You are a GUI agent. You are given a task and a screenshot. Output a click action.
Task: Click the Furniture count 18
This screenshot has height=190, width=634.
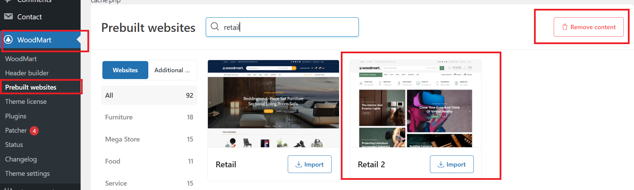point(190,117)
